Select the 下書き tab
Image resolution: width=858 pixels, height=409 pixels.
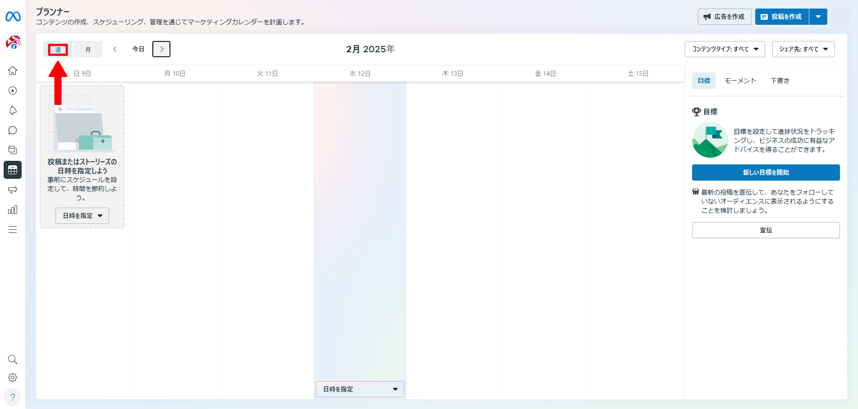tap(780, 81)
